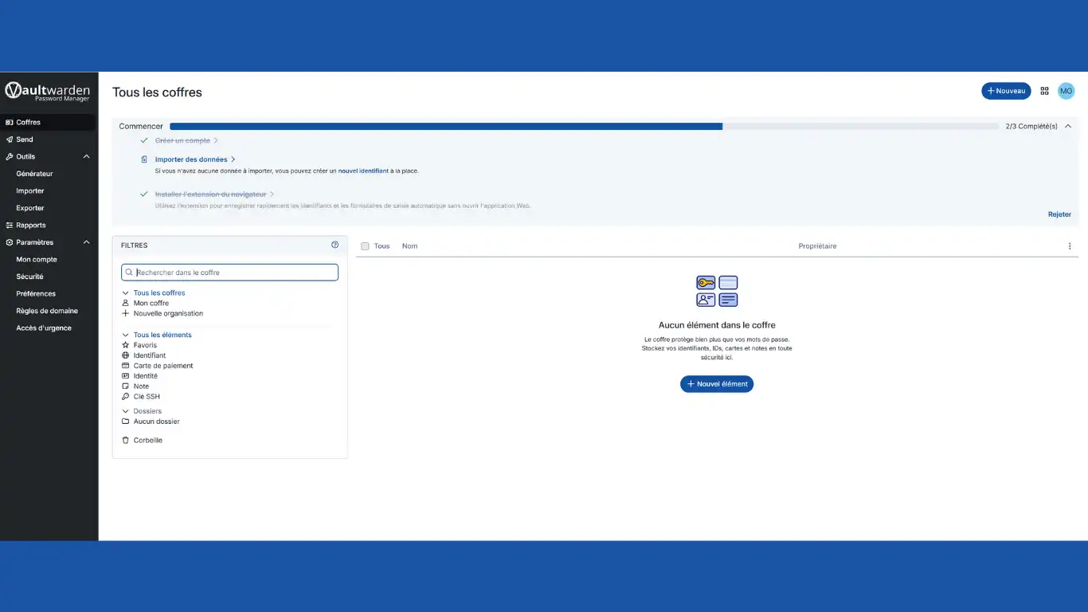The image size is (1088, 612).
Task: Click the filters help question icon
Action: point(335,245)
